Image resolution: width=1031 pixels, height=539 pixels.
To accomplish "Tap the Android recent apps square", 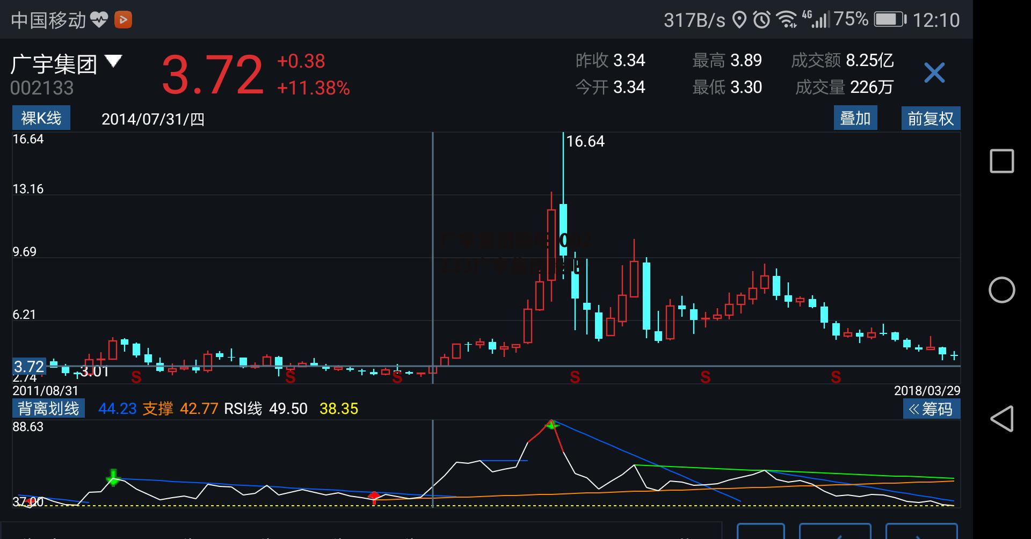I will point(1001,161).
